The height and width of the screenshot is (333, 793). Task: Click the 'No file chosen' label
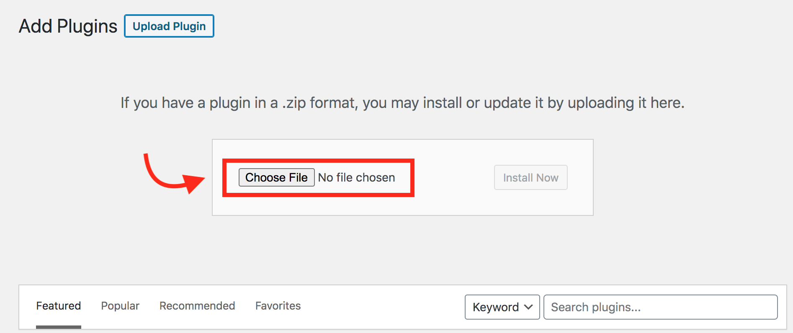[x=356, y=177]
